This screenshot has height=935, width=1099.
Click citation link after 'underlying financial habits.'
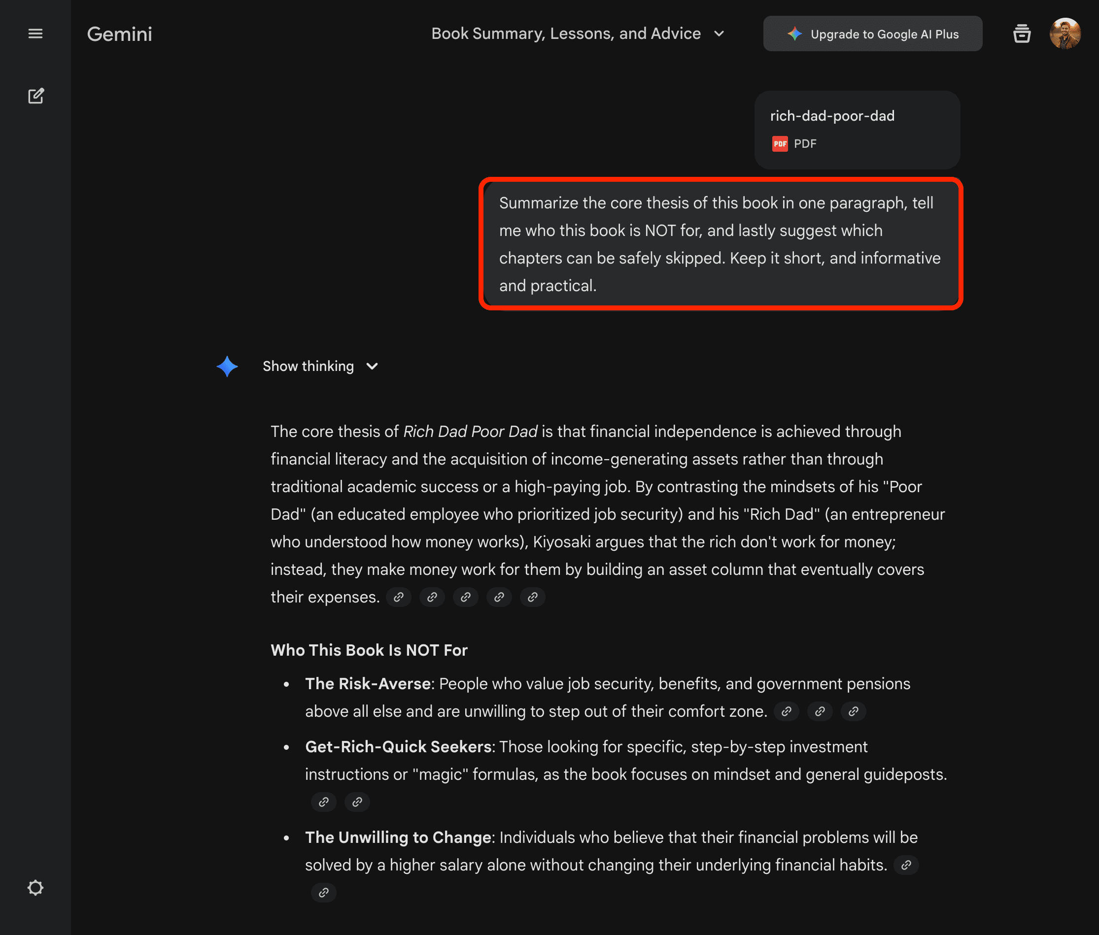click(906, 865)
